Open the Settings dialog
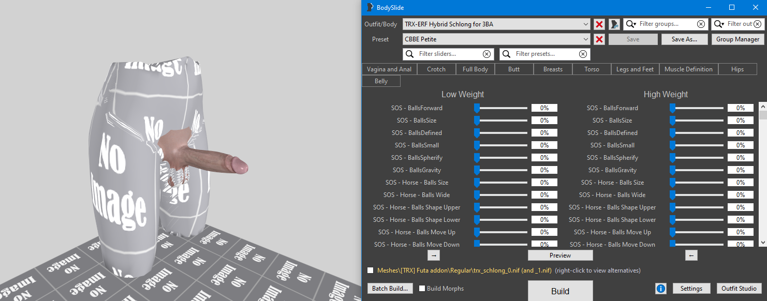The image size is (767, 301). pyautogui.click(x=691, y=289)
